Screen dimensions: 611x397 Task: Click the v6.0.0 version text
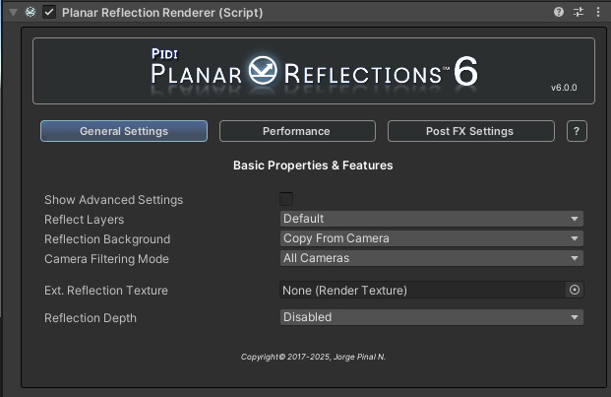(564, 88)
